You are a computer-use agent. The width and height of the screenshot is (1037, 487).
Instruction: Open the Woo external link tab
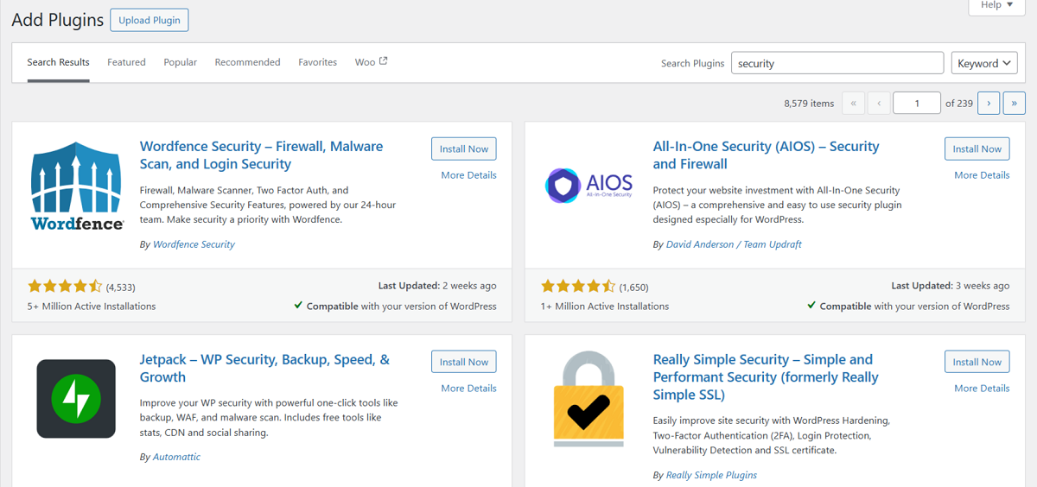[371, 62]
